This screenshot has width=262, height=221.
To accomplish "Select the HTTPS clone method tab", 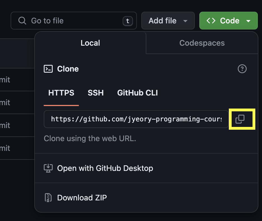I will point(61,93).
